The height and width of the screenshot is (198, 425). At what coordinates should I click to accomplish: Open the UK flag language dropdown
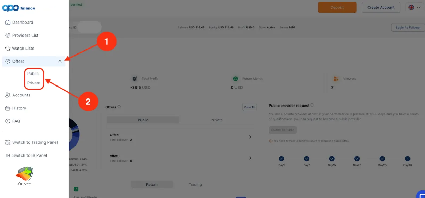point(414,7)
